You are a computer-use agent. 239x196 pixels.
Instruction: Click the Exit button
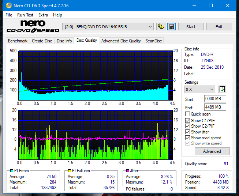[219, 27]
